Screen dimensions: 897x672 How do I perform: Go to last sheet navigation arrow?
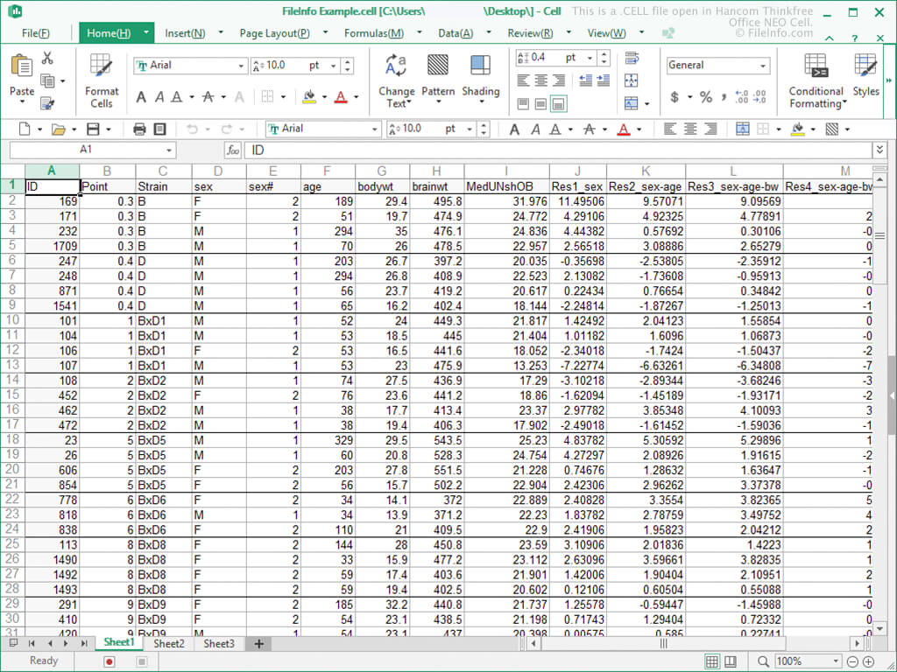coord(84,644)
